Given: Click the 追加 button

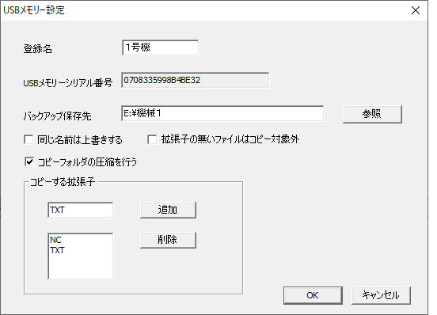Looking at the screenshot, I should pos(168,210).
